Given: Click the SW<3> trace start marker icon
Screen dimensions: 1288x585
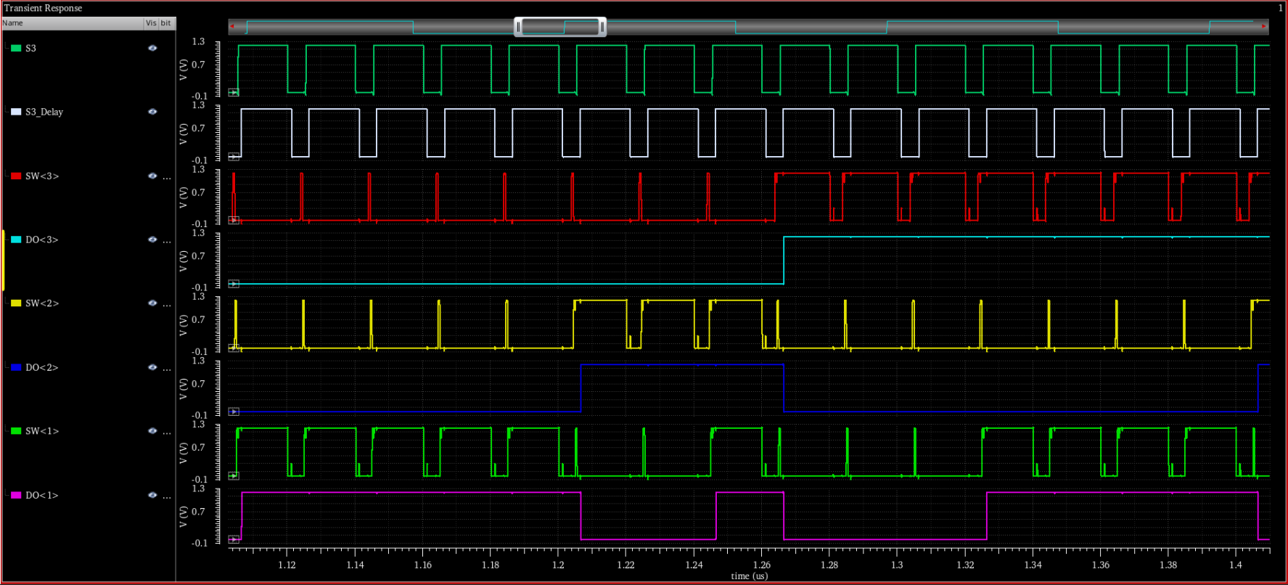Looking at the screenshot, I should (234, 220).
